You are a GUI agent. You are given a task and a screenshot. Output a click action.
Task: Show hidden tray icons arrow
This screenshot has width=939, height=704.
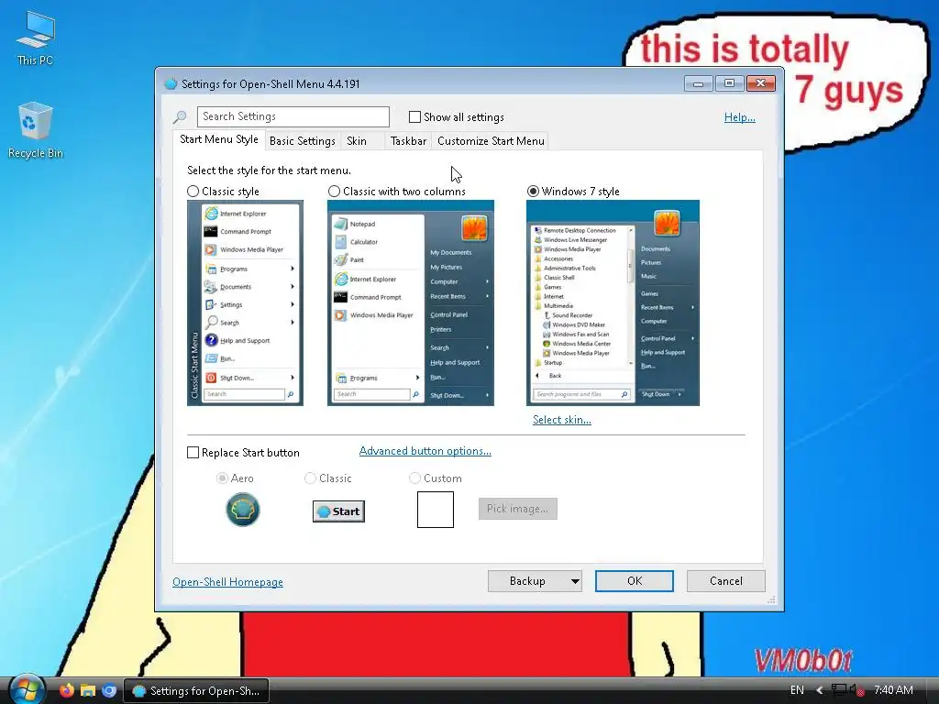coord(819,690)
